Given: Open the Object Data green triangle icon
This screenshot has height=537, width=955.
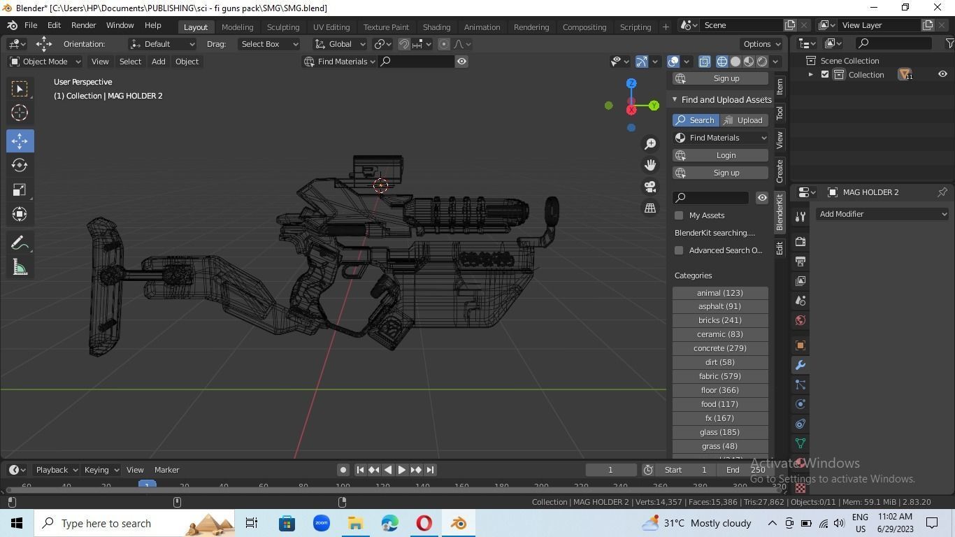Looking at the screenshot, I should pos(800,443).
